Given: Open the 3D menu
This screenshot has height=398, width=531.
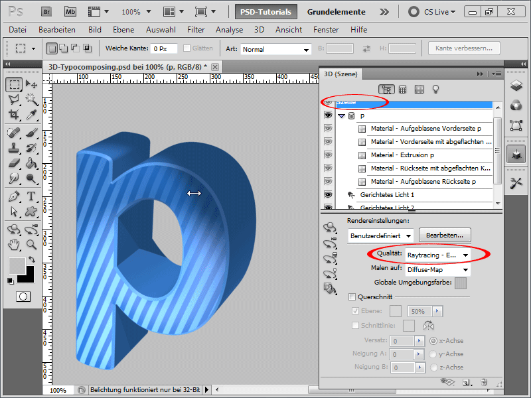Looking at the screenshot, I should (259, 30).
